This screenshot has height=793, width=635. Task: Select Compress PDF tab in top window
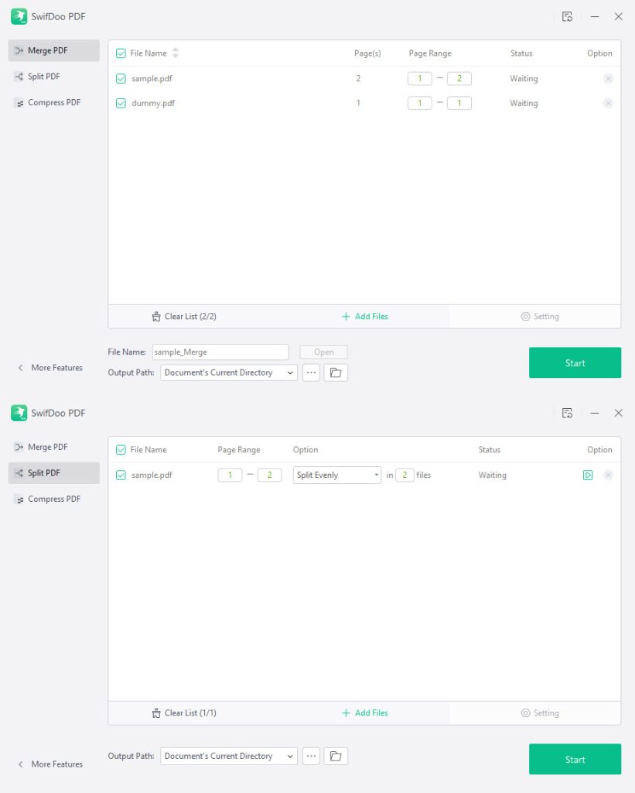coord(53,103)
